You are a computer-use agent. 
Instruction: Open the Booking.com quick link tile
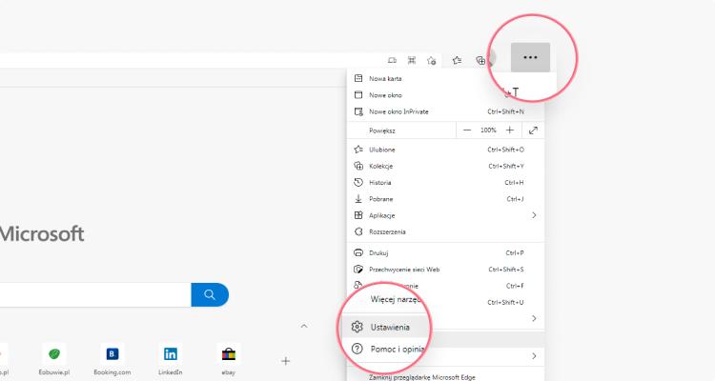click(112, 359)
